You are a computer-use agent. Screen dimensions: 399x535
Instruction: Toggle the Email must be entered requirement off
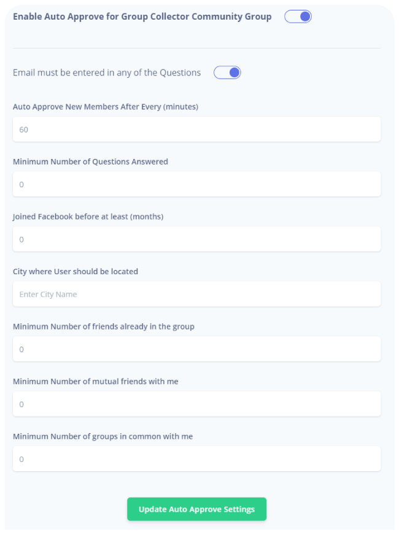point(227,72)
